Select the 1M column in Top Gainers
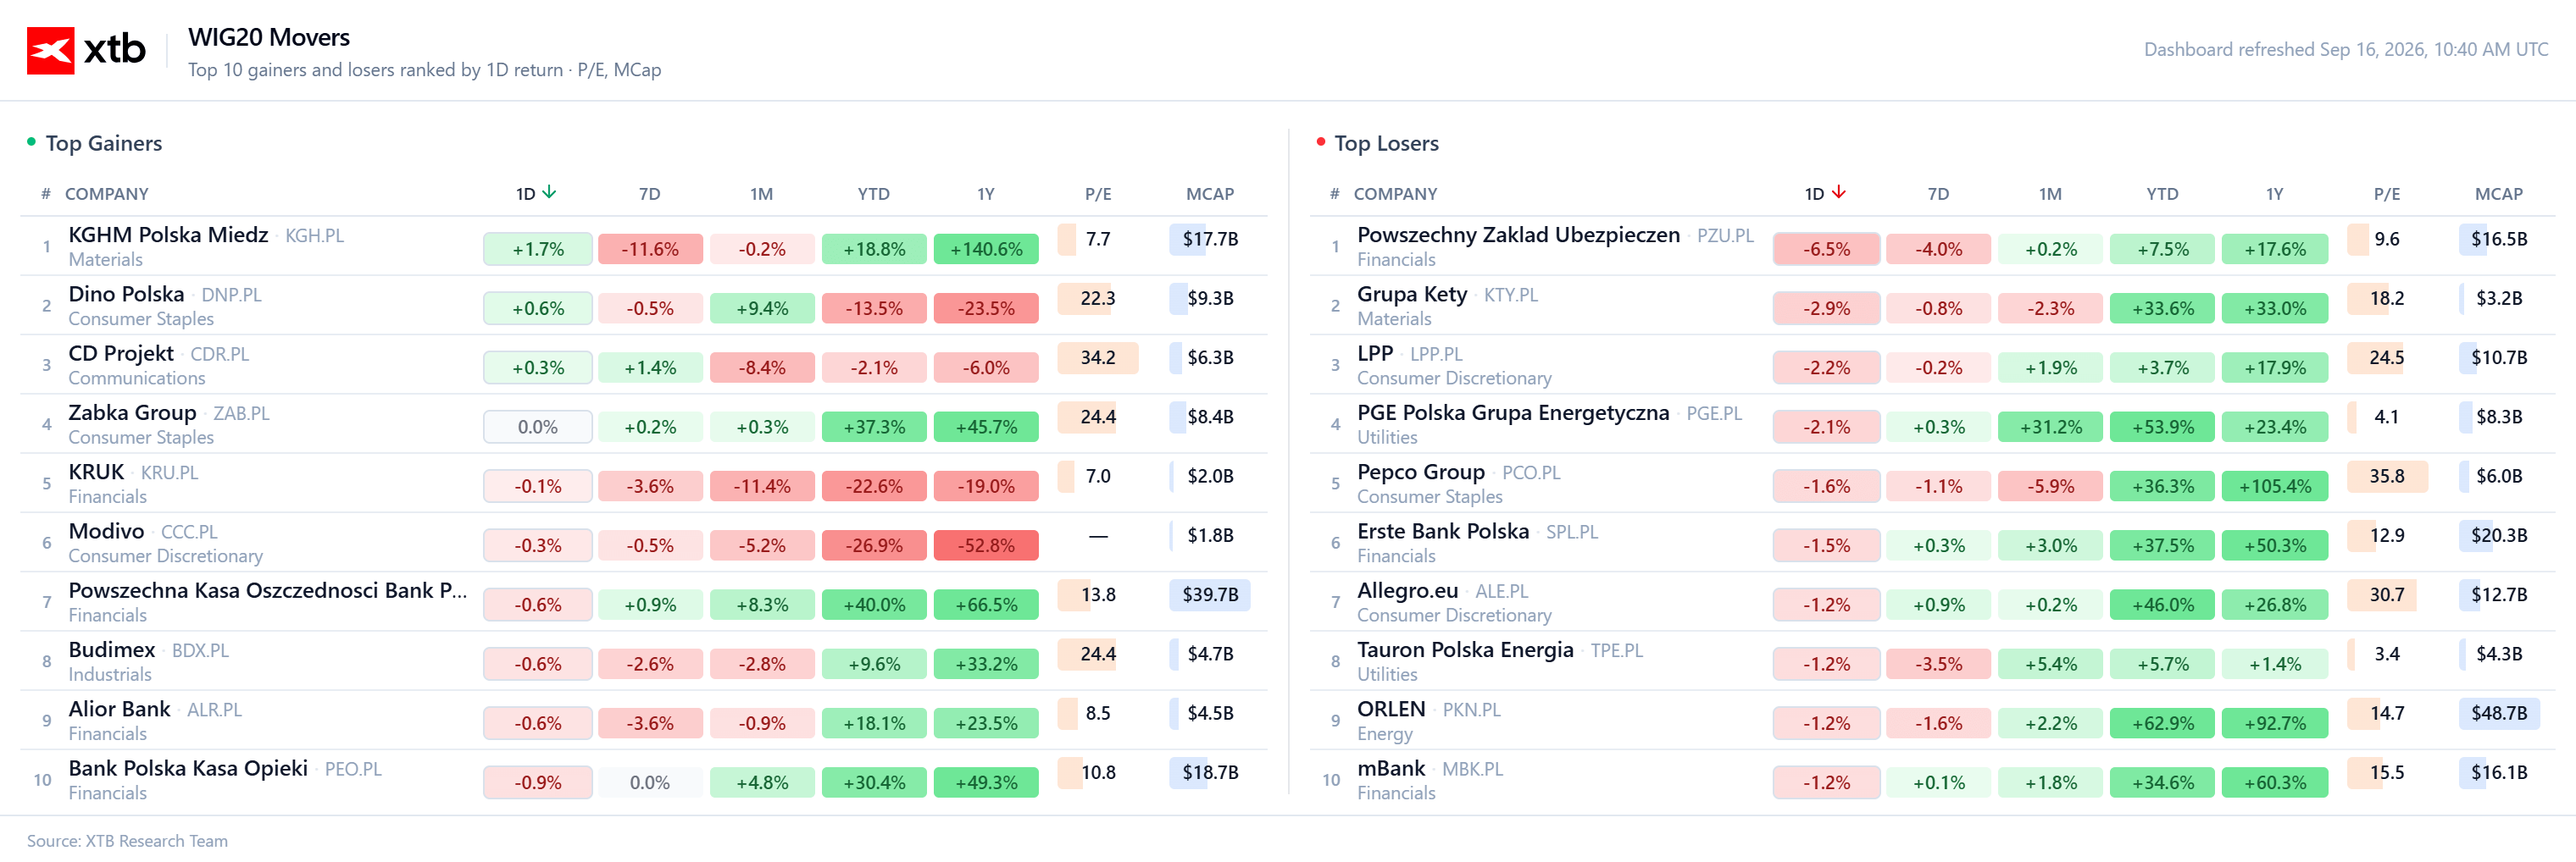This screenshot has width=2576, height=862. click(x=761, y=194)
